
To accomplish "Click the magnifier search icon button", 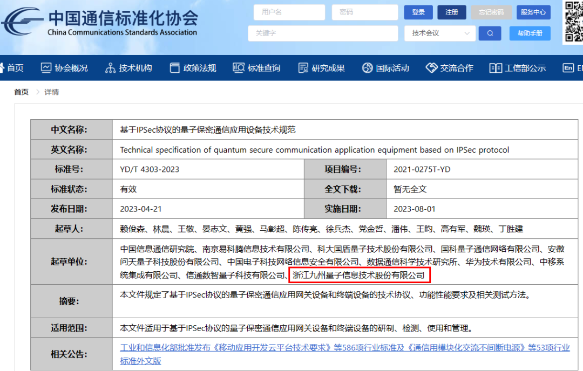I will tap(490, 33).
